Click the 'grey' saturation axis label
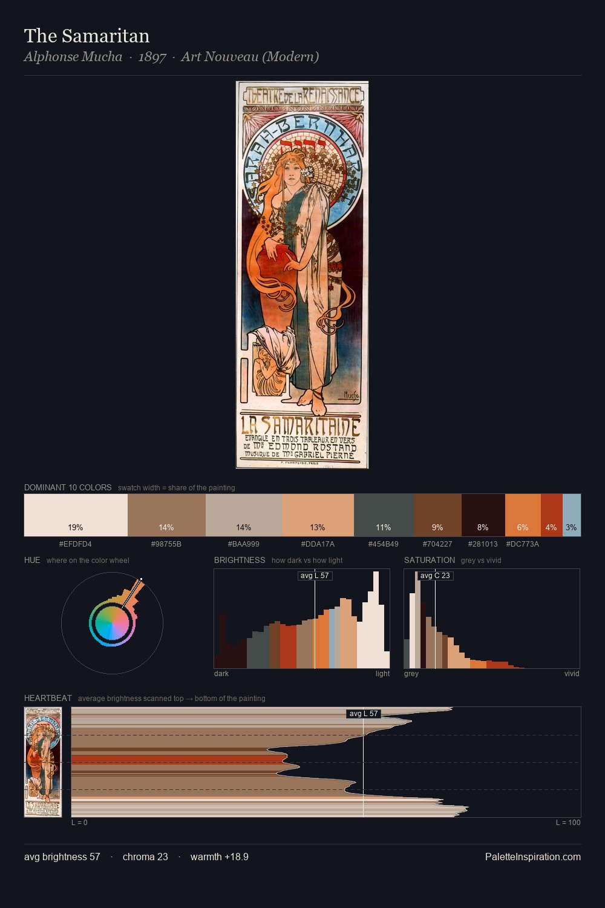This screenshot has width=605, height=908. [x=411, y=674]
